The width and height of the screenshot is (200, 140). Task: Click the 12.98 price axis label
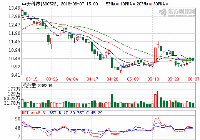click(x=14, y=16)
